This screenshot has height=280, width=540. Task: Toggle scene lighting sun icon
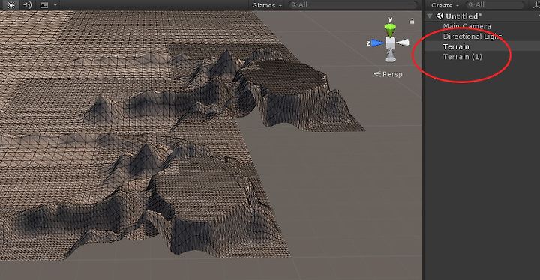point(11,4)
